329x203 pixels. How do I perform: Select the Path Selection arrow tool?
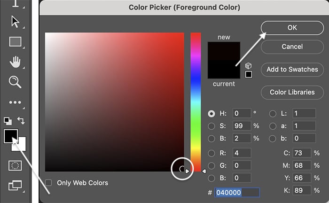(15, 22)
